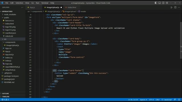Open editor More Actions ellipsis
This screenshot has width=182, height=102.
tap(179, 7)
